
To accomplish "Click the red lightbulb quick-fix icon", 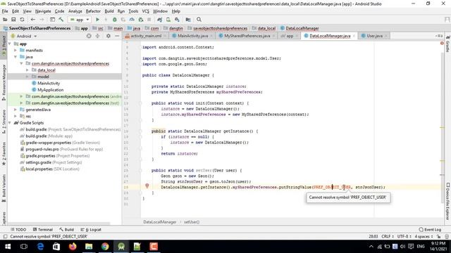I will click(x=147, y=186).
